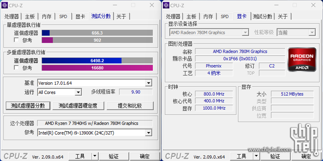Switch to 主板 tab in right window
Viewport: 323px width, 161px height.
point(191,16)
